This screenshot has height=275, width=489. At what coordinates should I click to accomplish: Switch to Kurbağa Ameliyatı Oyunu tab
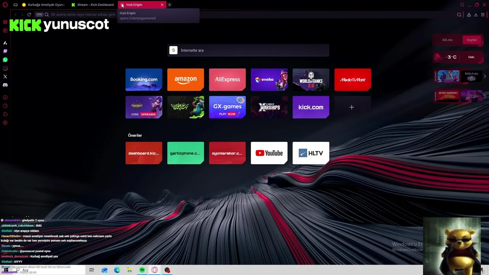point(43,5)
